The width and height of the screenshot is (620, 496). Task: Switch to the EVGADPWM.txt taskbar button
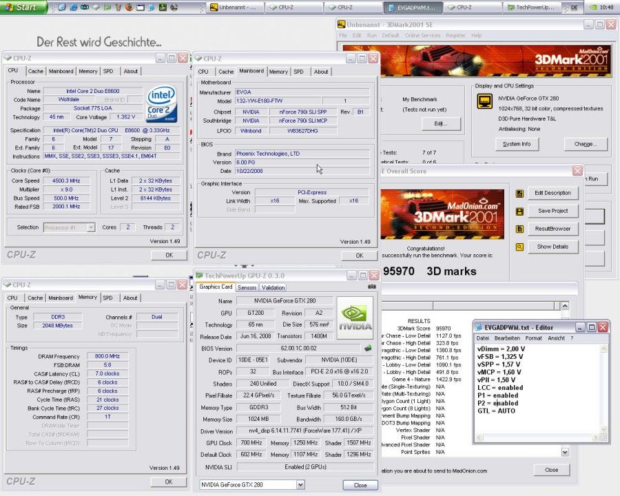413,7
